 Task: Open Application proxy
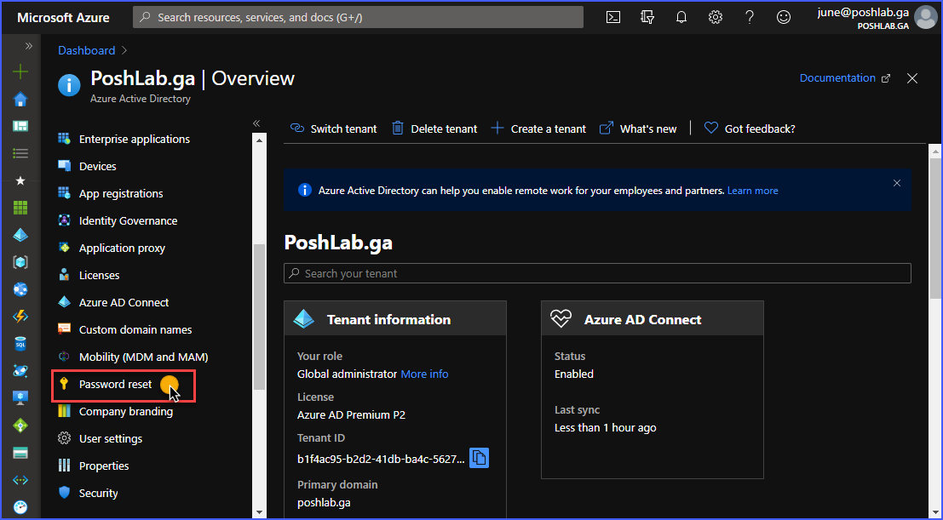[x=122, y=248]
